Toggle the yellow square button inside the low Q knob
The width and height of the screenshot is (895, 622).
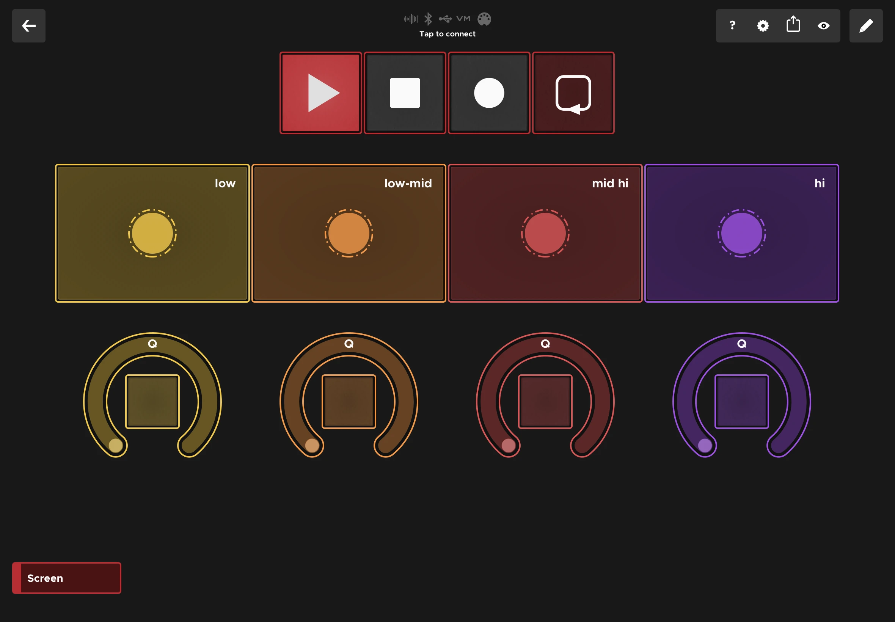coord(152,401)
